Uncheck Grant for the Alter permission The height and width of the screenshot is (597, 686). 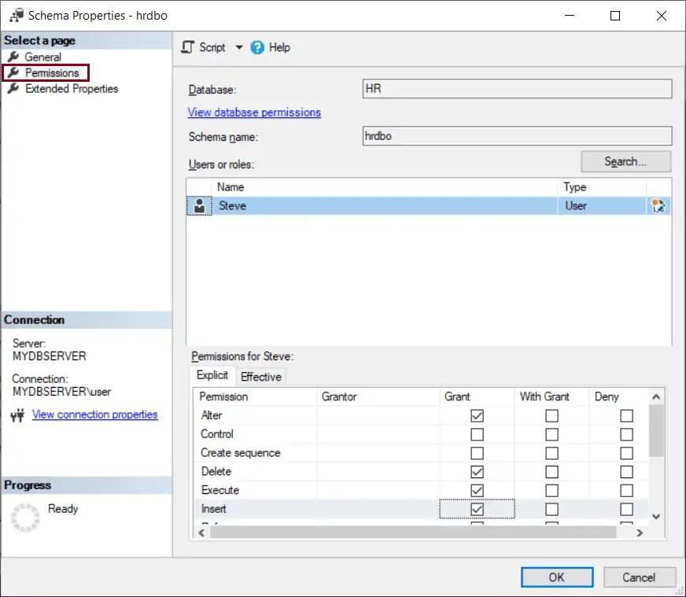(476, 415)
